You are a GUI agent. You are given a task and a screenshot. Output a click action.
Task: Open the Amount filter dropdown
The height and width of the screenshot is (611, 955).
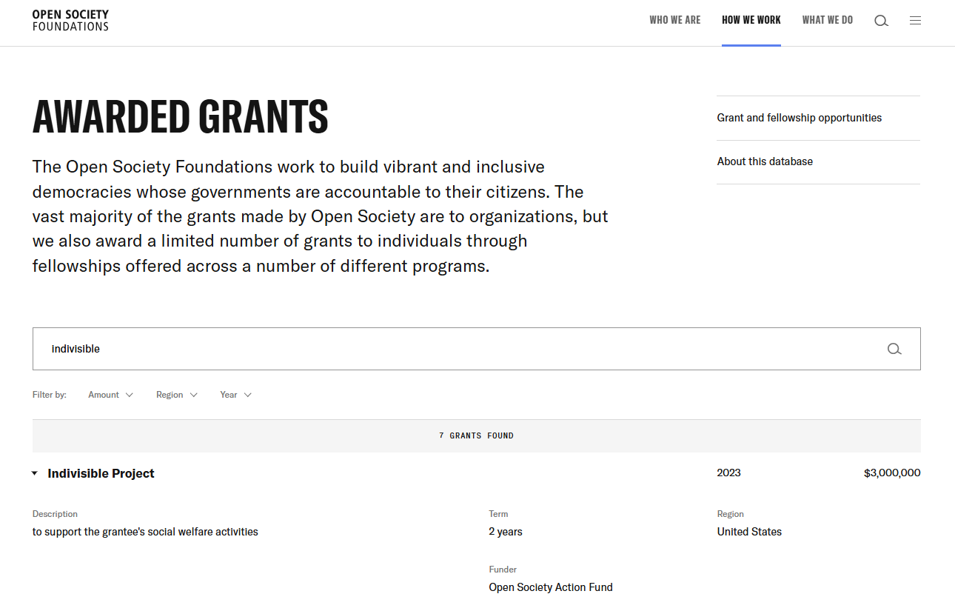click(x=110, y=395)
